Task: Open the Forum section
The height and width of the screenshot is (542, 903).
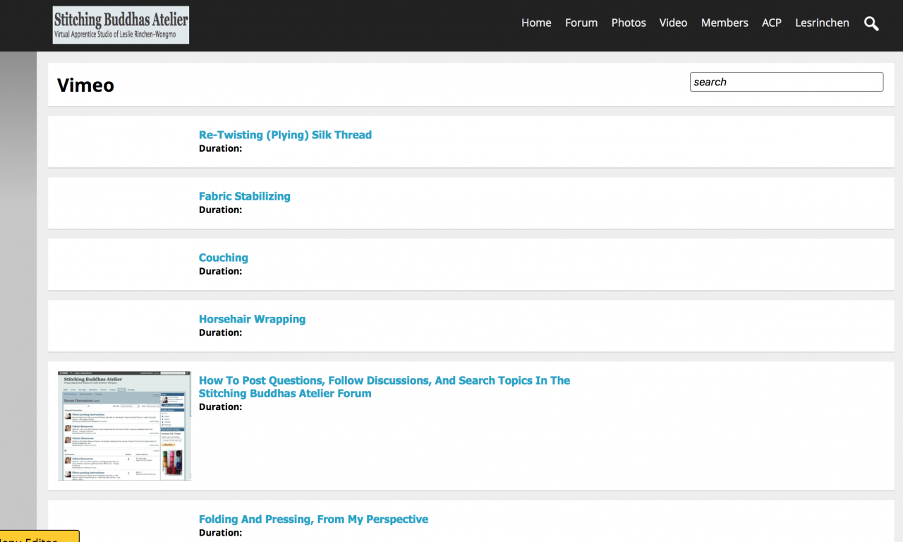Action: coord(581,23)
